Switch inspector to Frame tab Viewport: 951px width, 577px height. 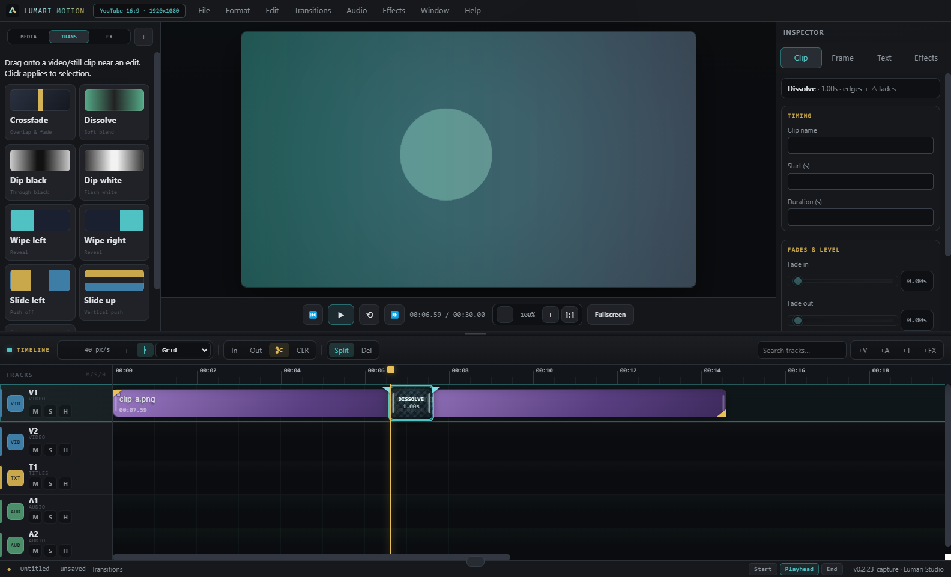point(842,58)
